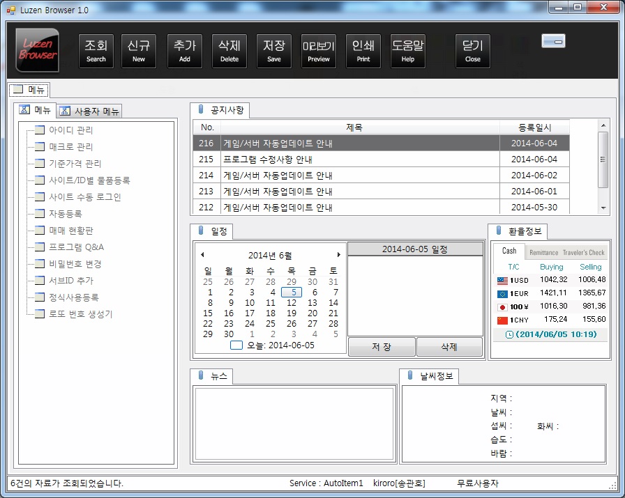The image size is (625, 498).
Task: Select the Remittance exchange rate tab
Action: click(x=543, y=252)
